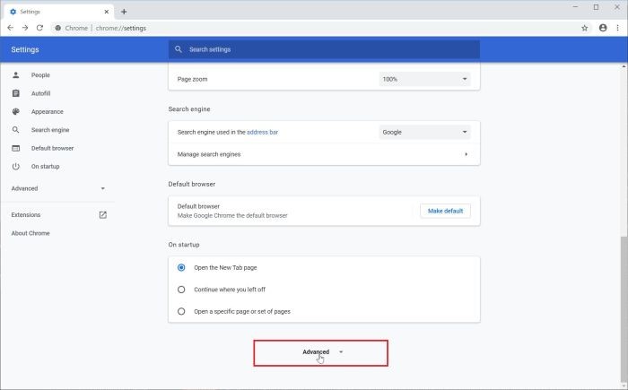Click the Autofill clipboard icon
Image resolution: width=628 pixels, height=390 pixels.
point(15,93)
